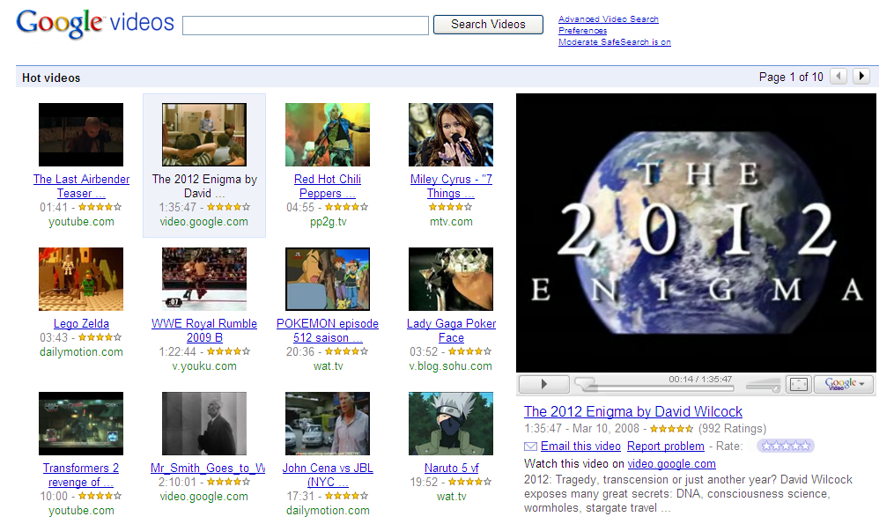Image resolution: width=894 pixels, height=524 pixels.
Task: Click the star rating under Miley Cyrus
Action: pyautogui.click(x=450, y=207)
